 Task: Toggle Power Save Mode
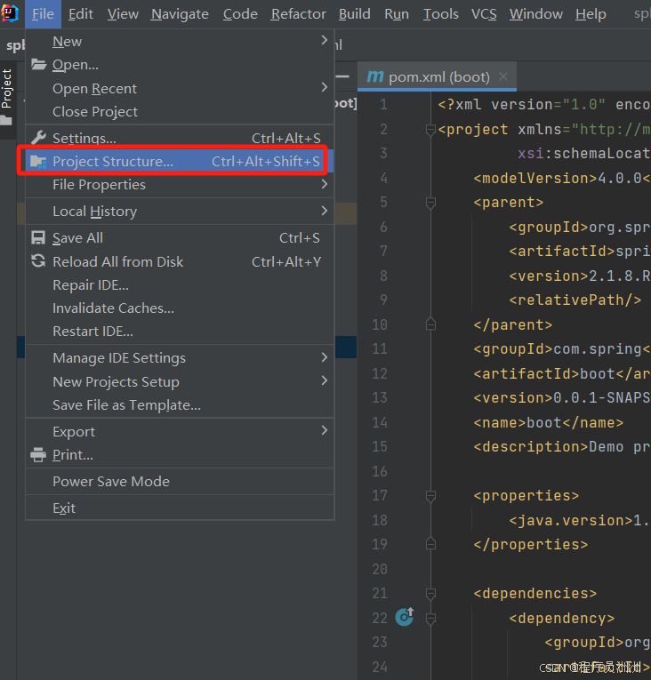(111, 481)
